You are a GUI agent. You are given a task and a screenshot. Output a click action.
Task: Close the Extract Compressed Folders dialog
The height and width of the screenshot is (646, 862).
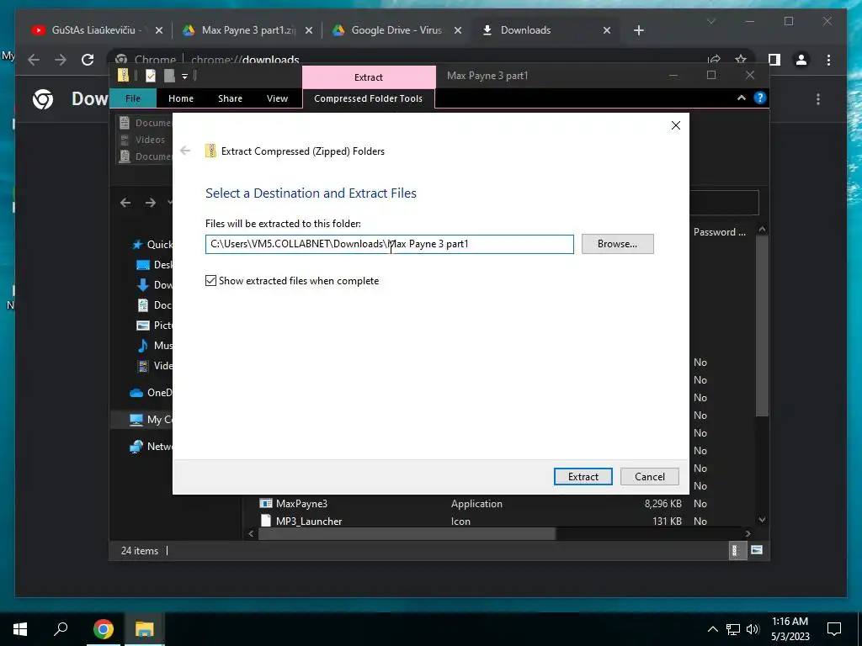[676, 125]
